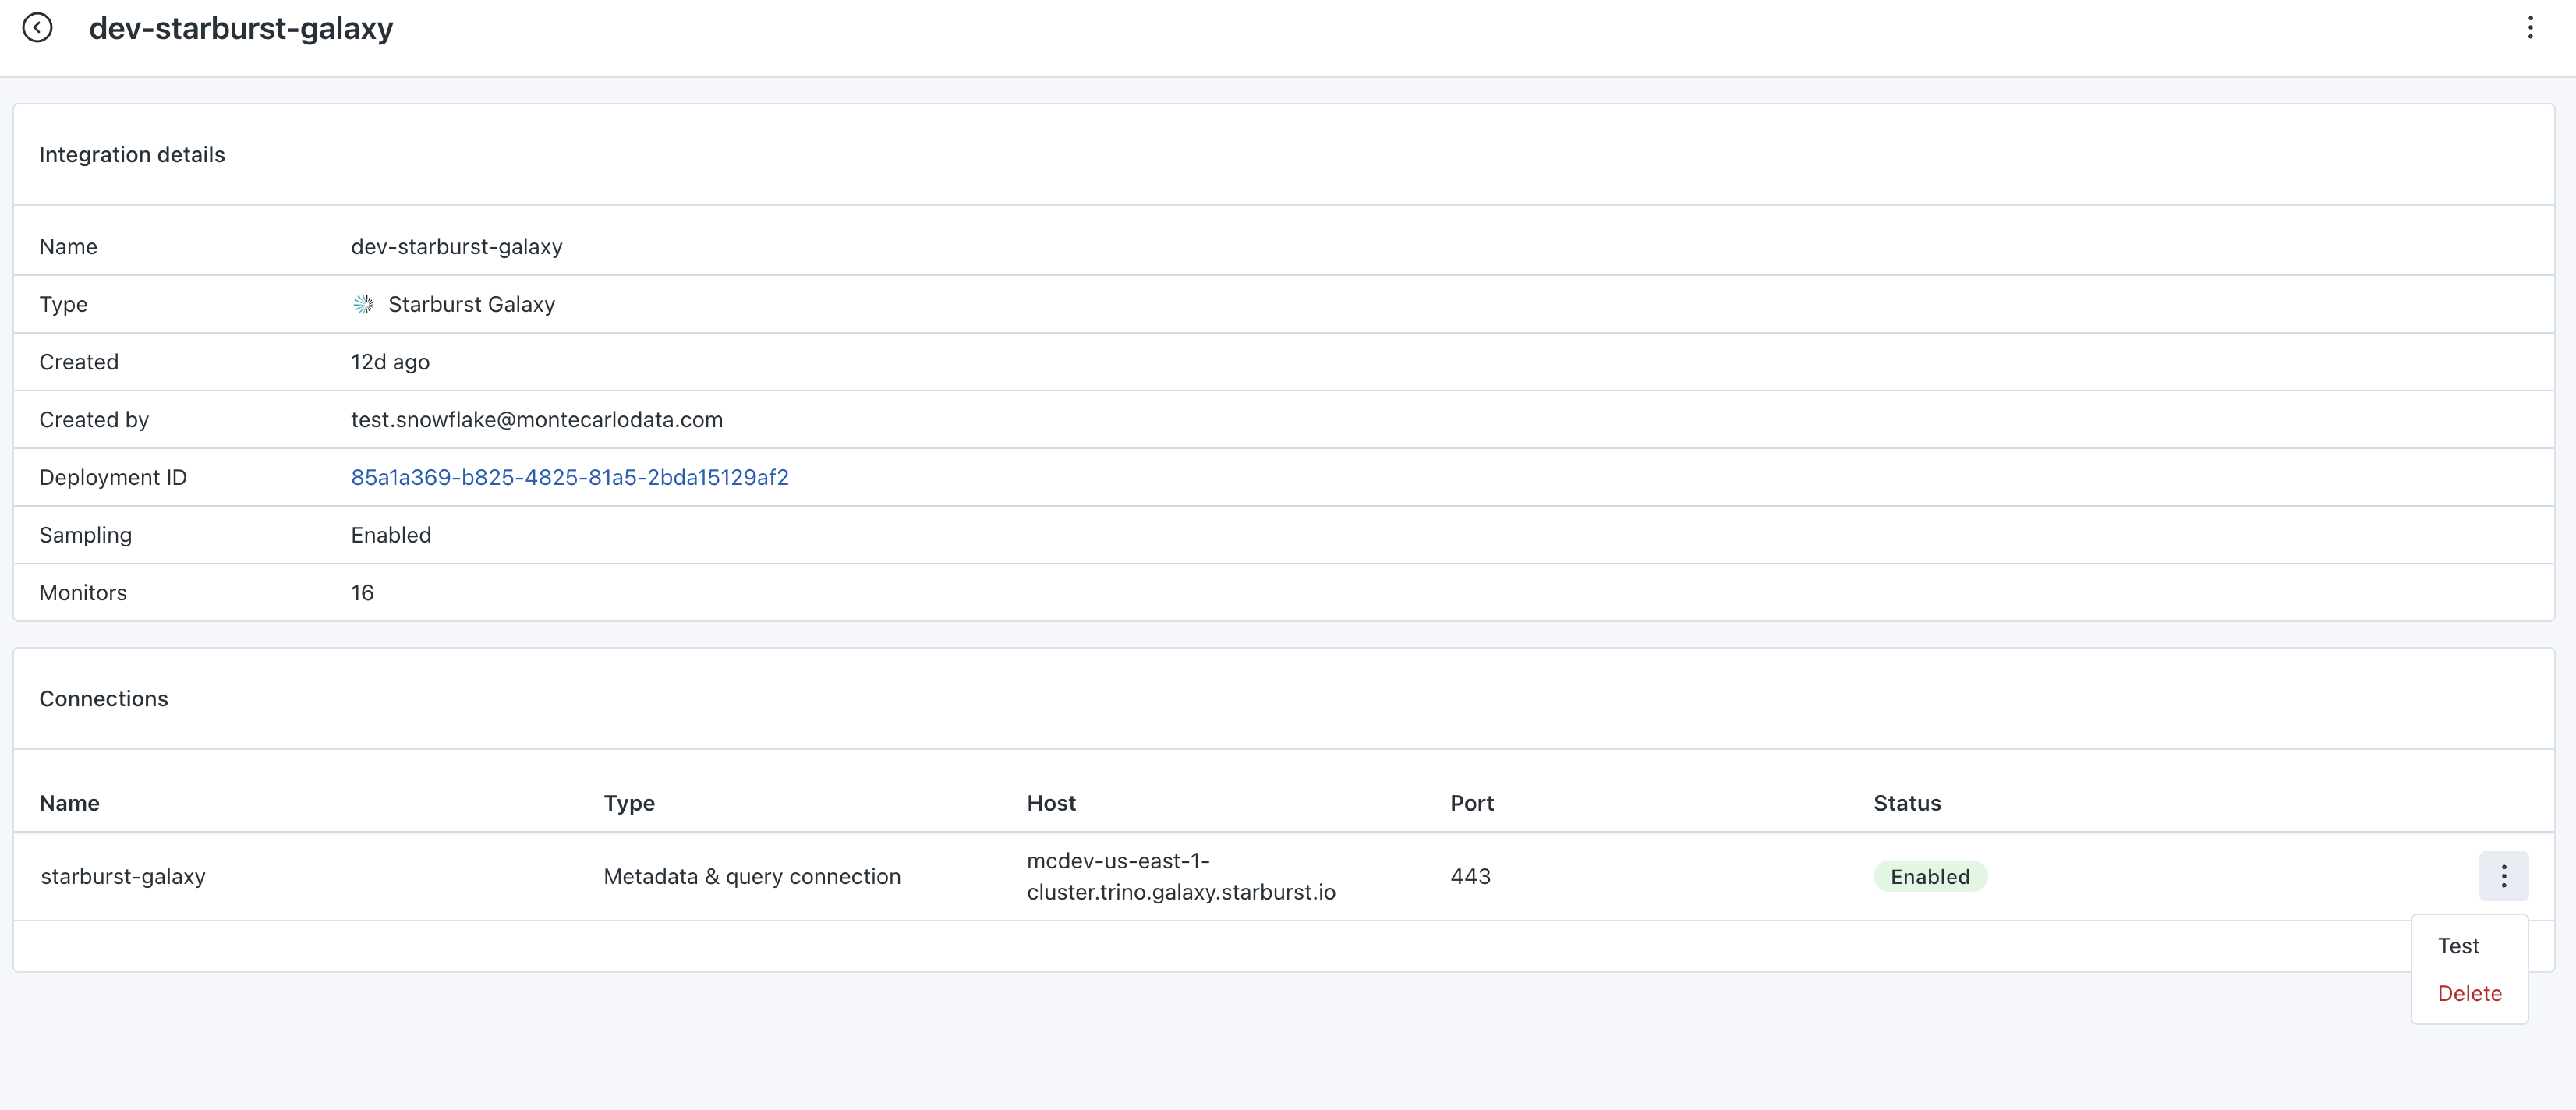The width and height of the screenshot is (2576, 1110).
Task: Click the Integration details heading
Action: pyautogui.click(x=132, y=155)
